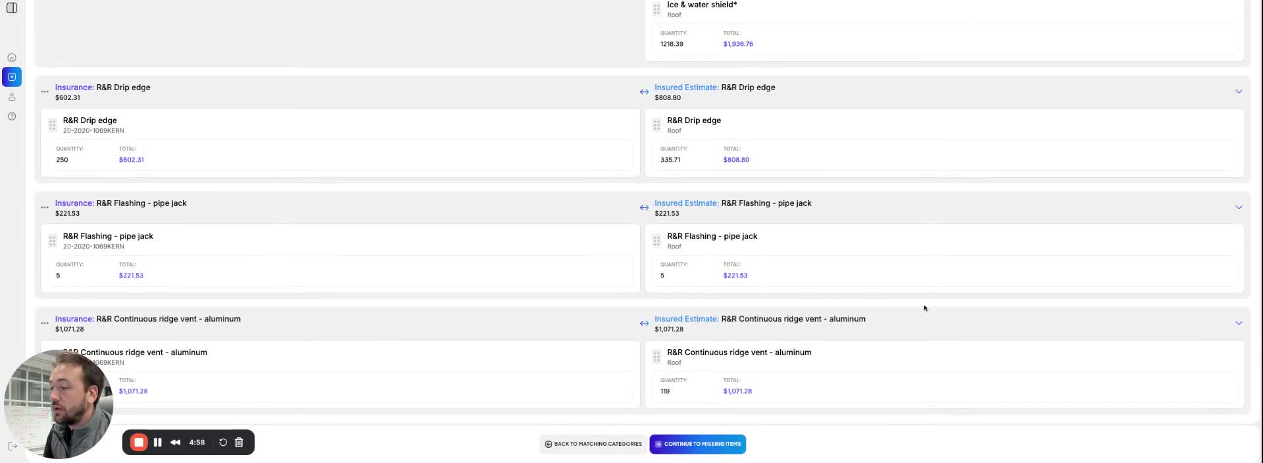Open the user profile sidebar icon
Viewport: 1263px width, 463px height.
(12, 97)
